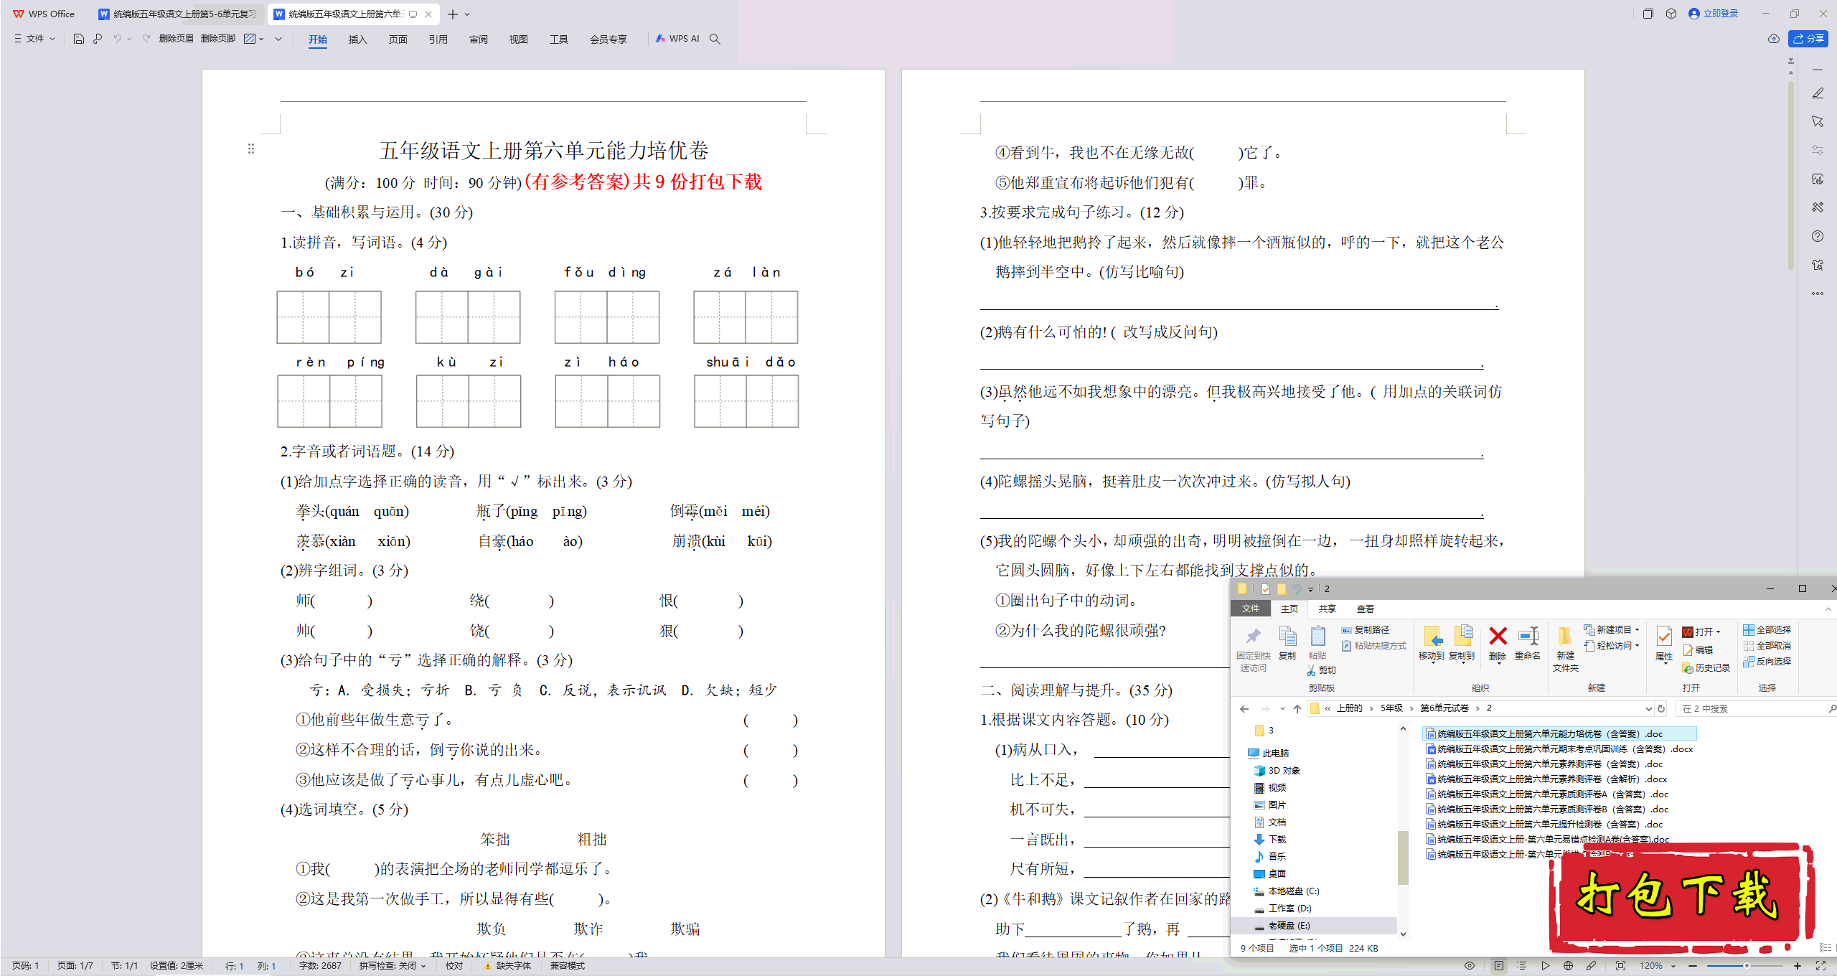Image resolution: width=1837 pixels, height=976 pixels.
Task: Click 删除页眉 in quick toolbar
Action: 176,39
